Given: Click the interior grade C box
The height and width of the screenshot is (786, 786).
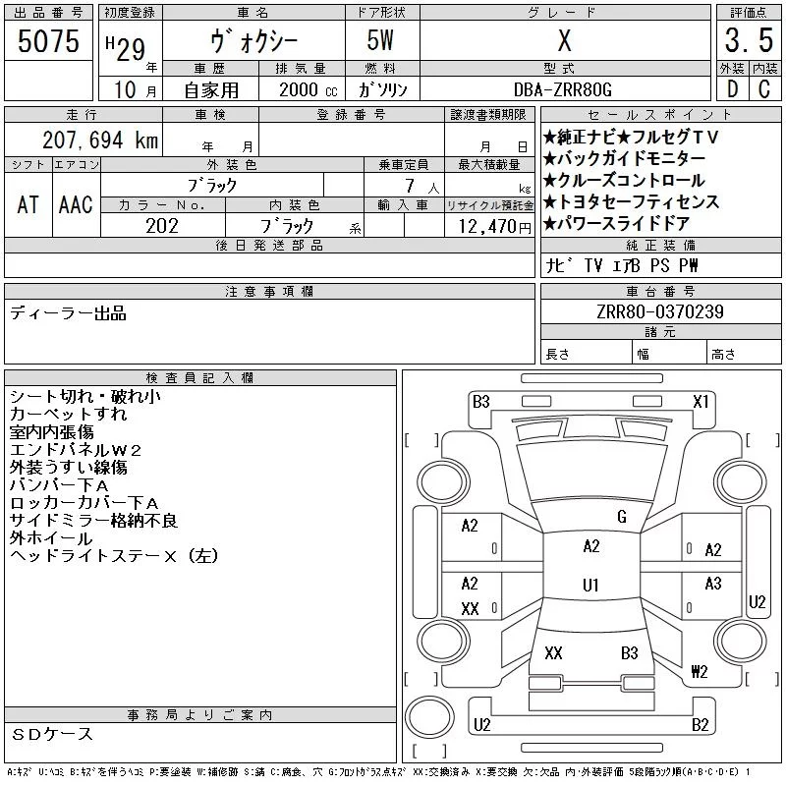Looking at the screenshot, I should (x=765, y=88).
